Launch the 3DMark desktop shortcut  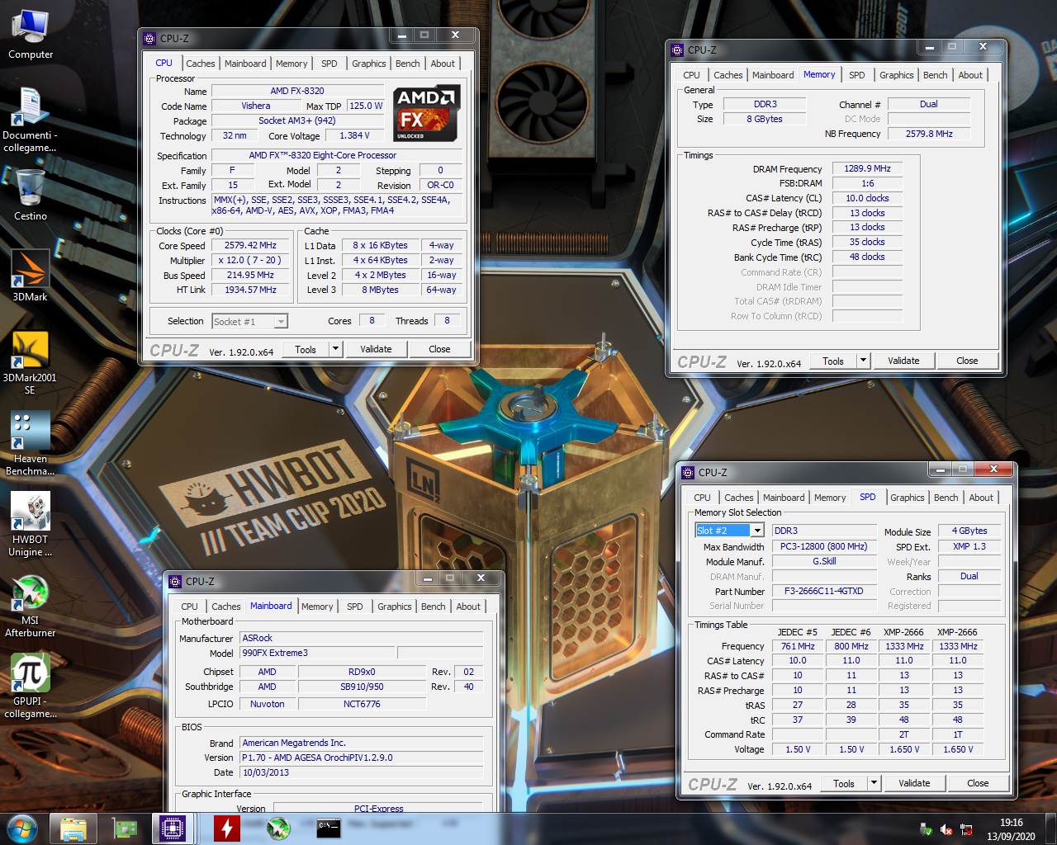30,276
